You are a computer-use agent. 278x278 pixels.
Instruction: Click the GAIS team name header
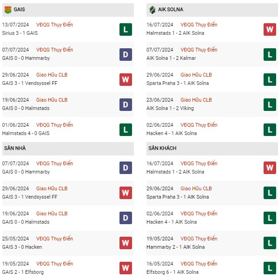[19, 9]
